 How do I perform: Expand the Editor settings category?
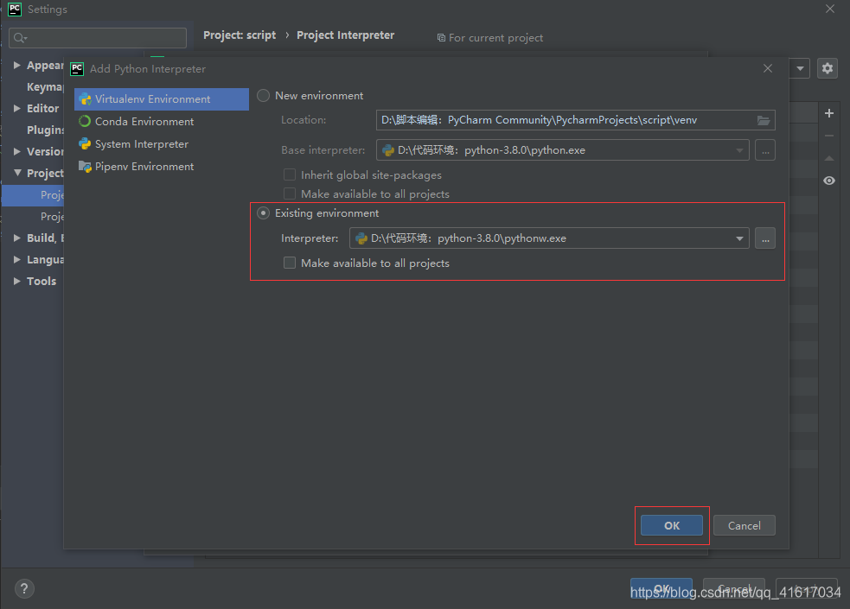click(x=16, y=108)
